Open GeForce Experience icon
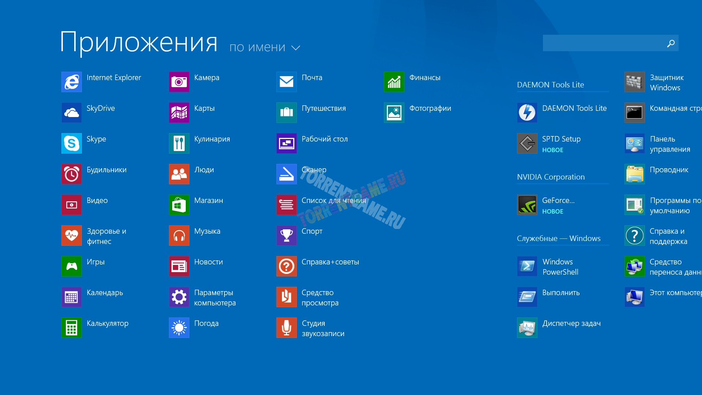Screen dimensions: 702x395 coord(527,205)
